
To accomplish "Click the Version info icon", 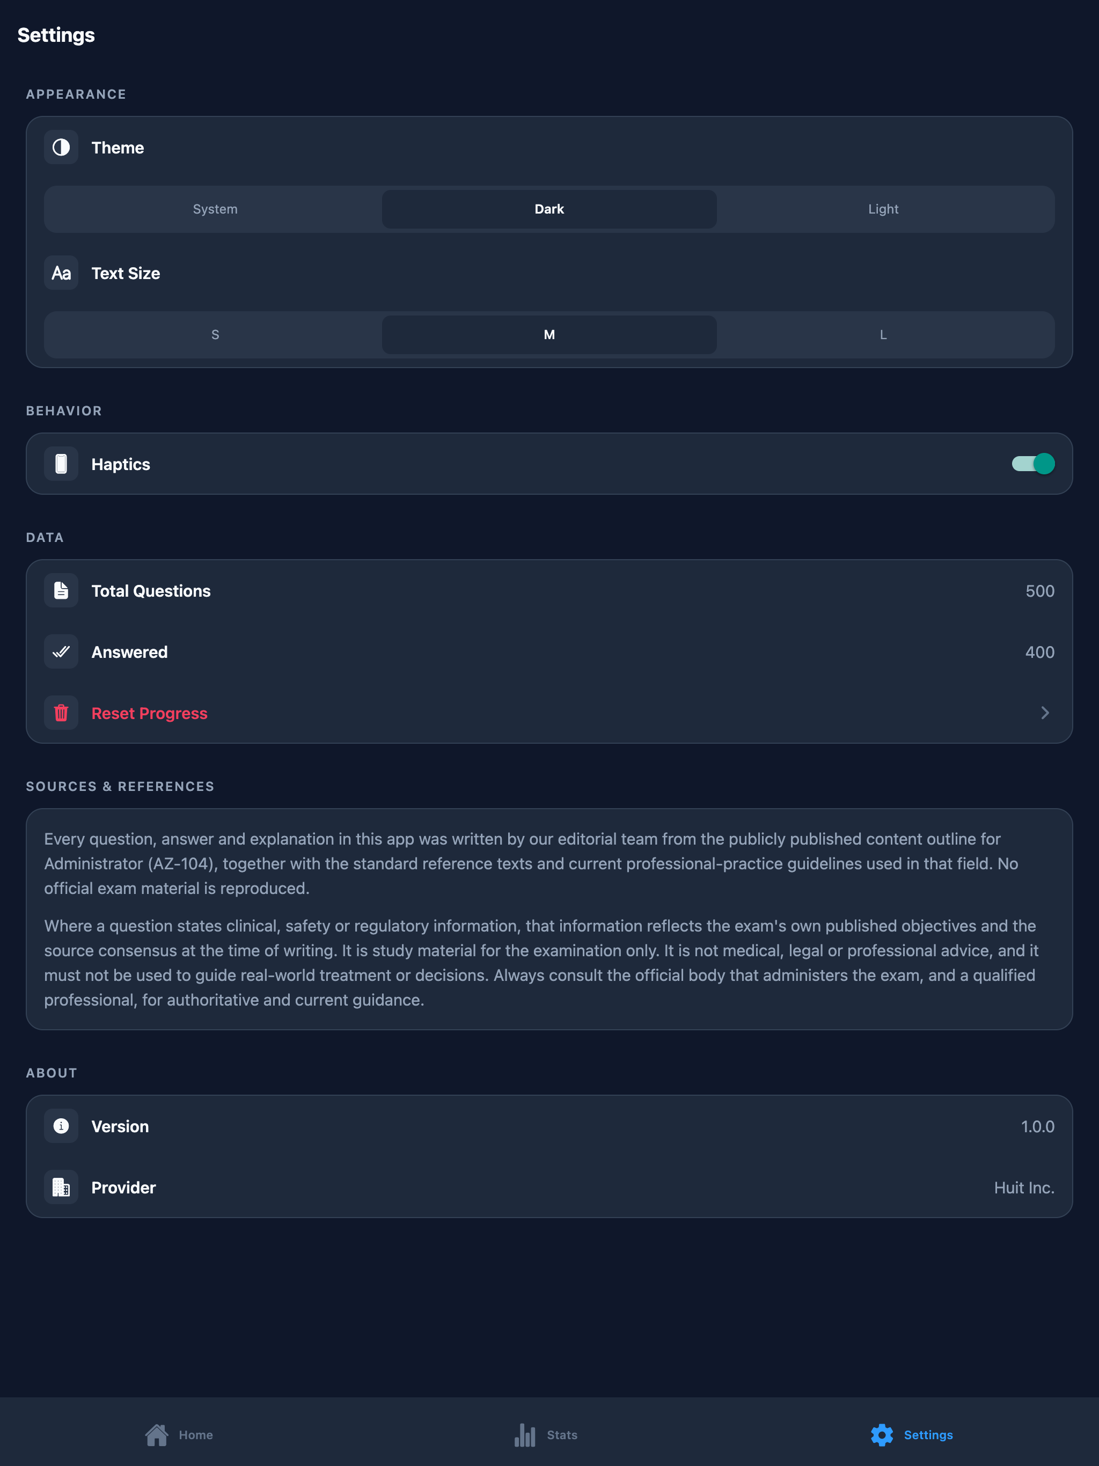I will coord(61,1126).
